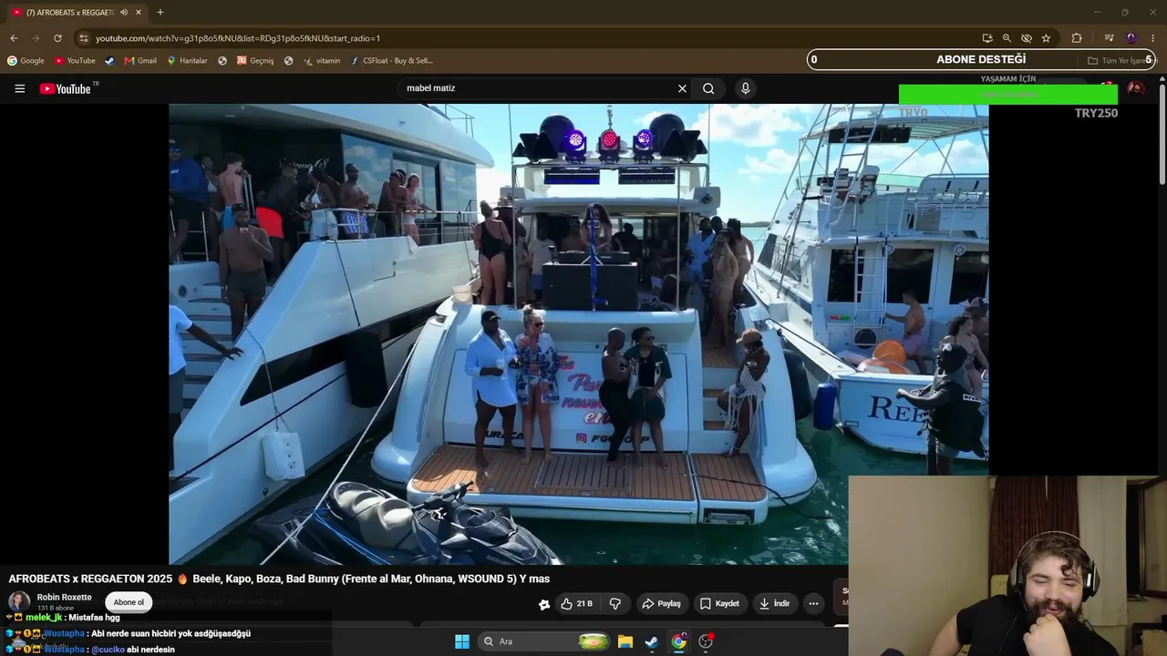Open the zoom magnifier in address bar
Image resolution: width=1167 pixels, height=656 pixels.
tap(1007, 38)
